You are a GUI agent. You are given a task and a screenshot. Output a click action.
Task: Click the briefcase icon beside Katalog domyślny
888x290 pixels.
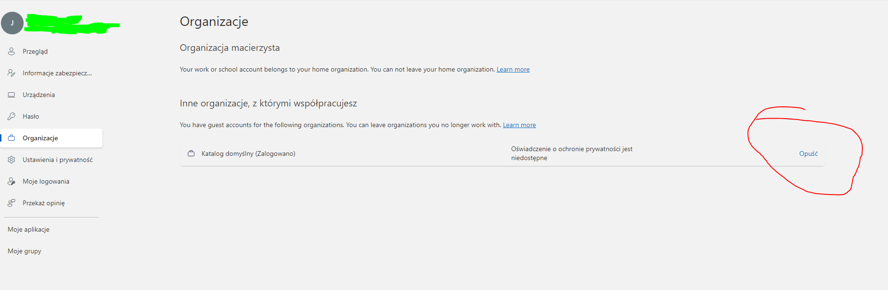coord(191,153)
